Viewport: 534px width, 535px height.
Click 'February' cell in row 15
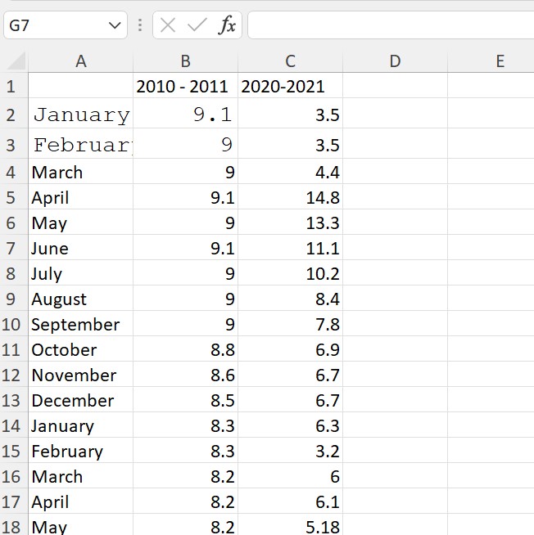[80, 451]
